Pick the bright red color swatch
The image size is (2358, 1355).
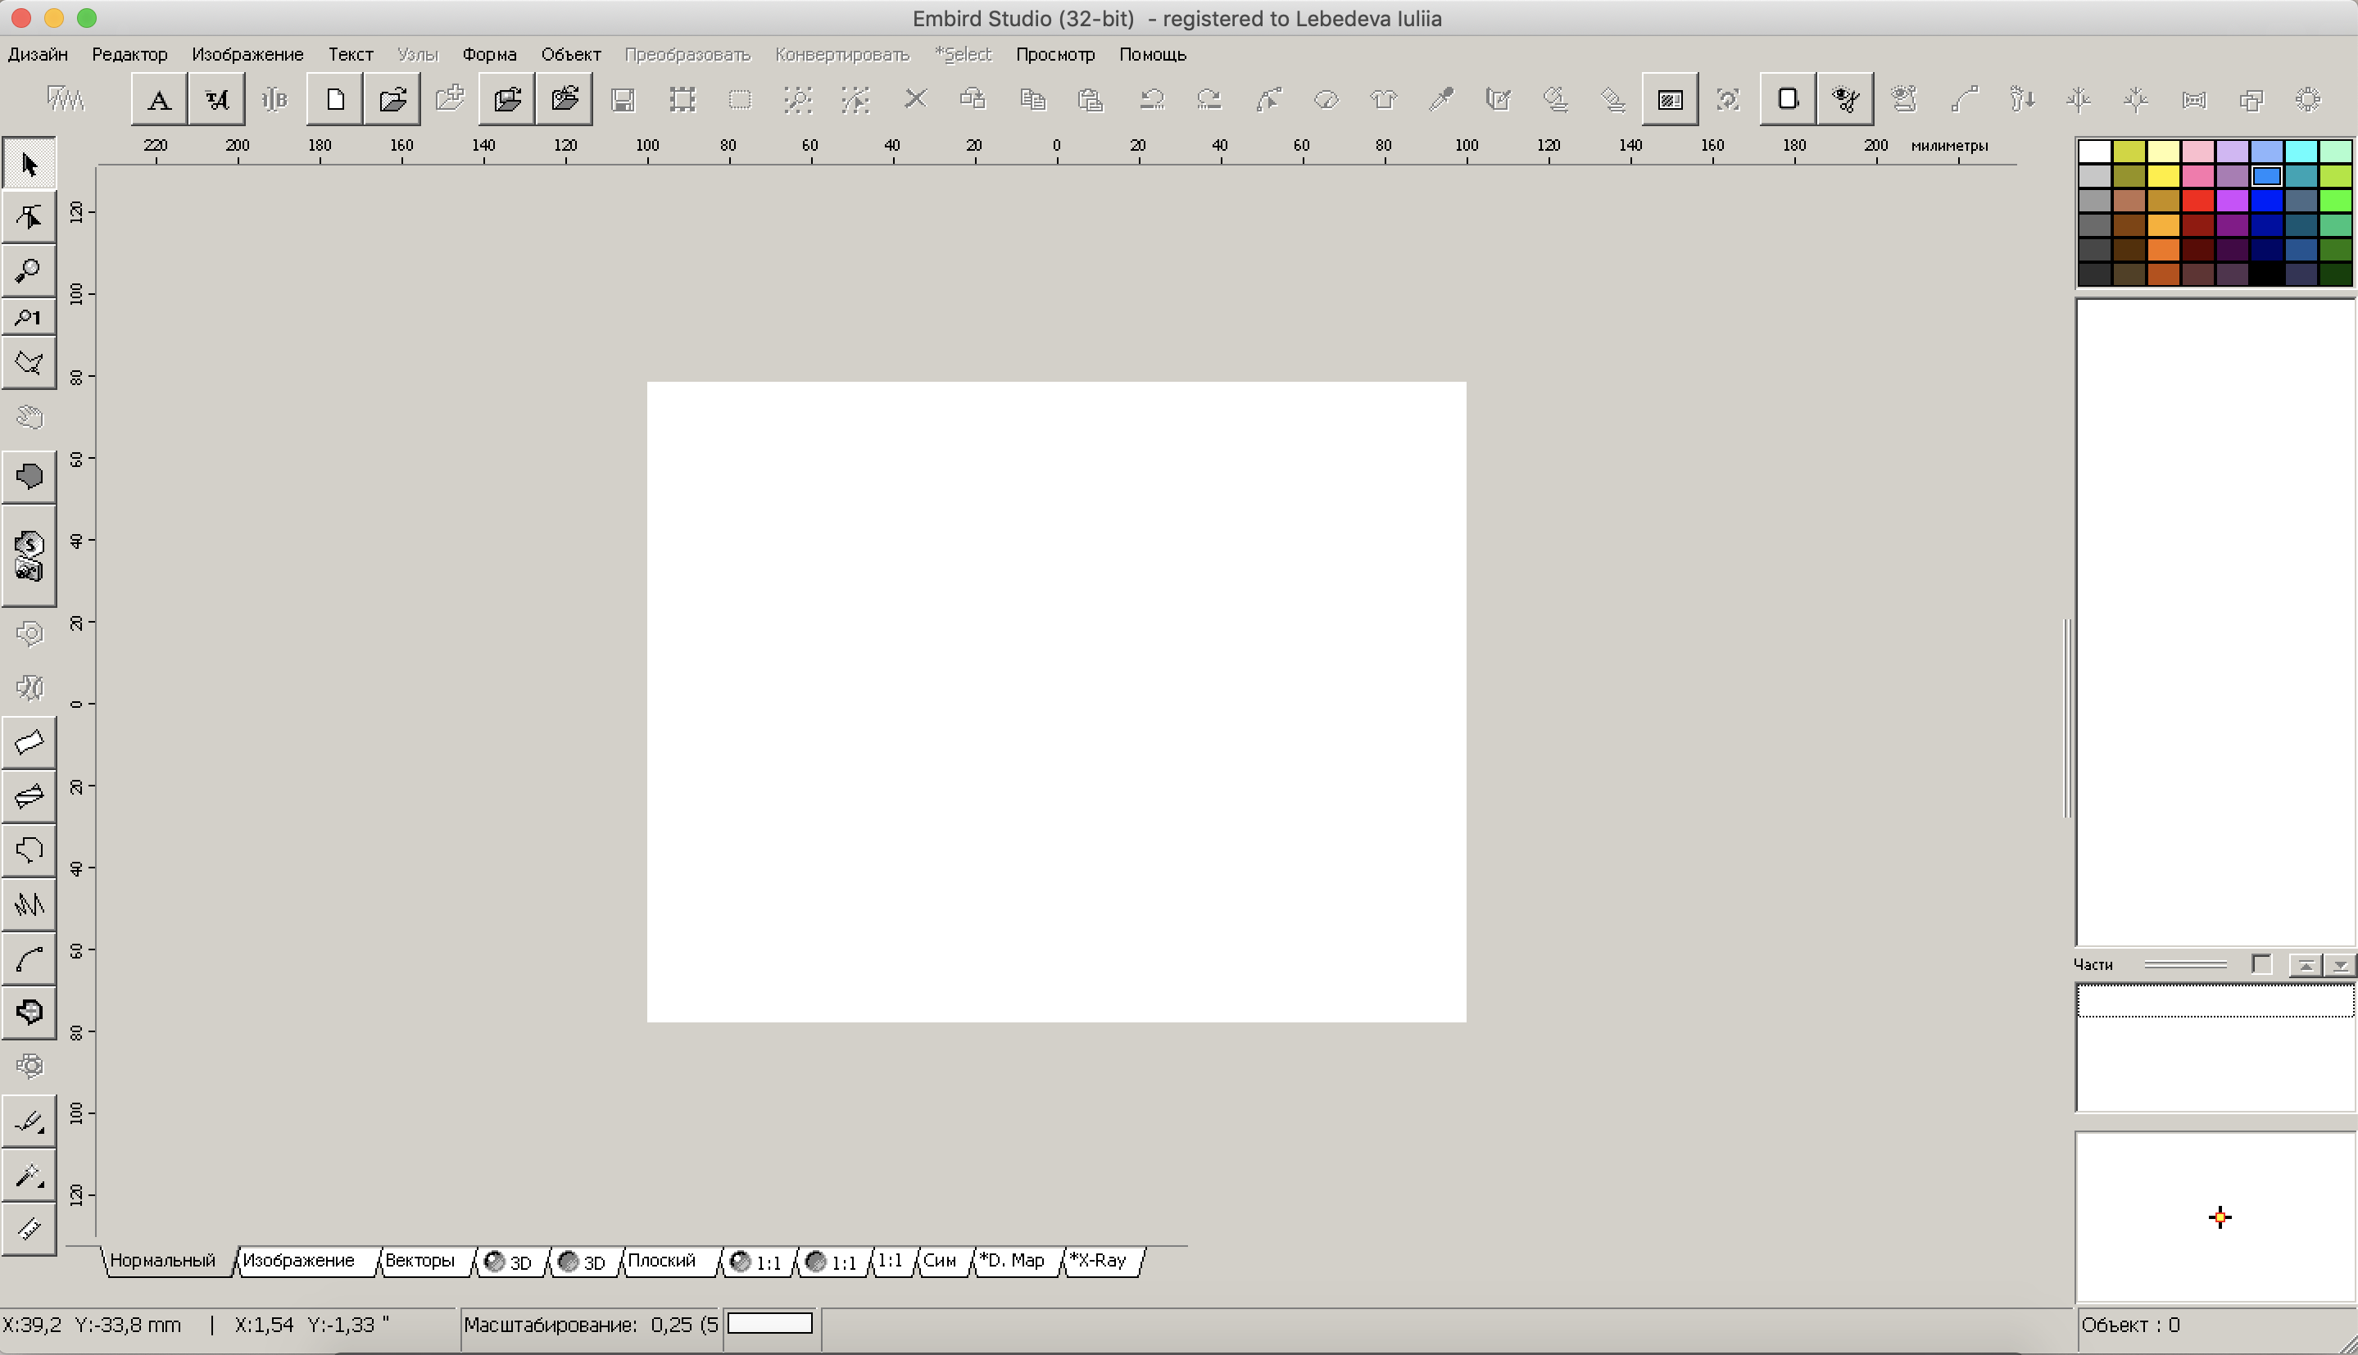click(x=2197, y=200)
